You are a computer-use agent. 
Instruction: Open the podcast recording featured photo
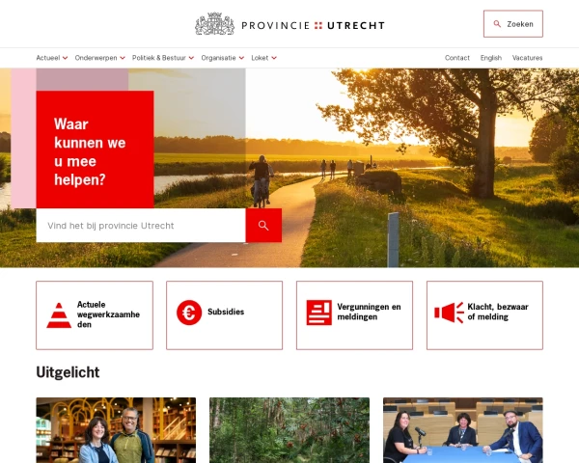(x=463, y=430)
